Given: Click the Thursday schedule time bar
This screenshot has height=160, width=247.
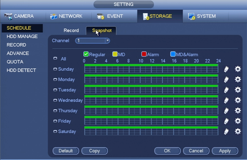Looking at the screenshot, I should [x=151, y=110].
